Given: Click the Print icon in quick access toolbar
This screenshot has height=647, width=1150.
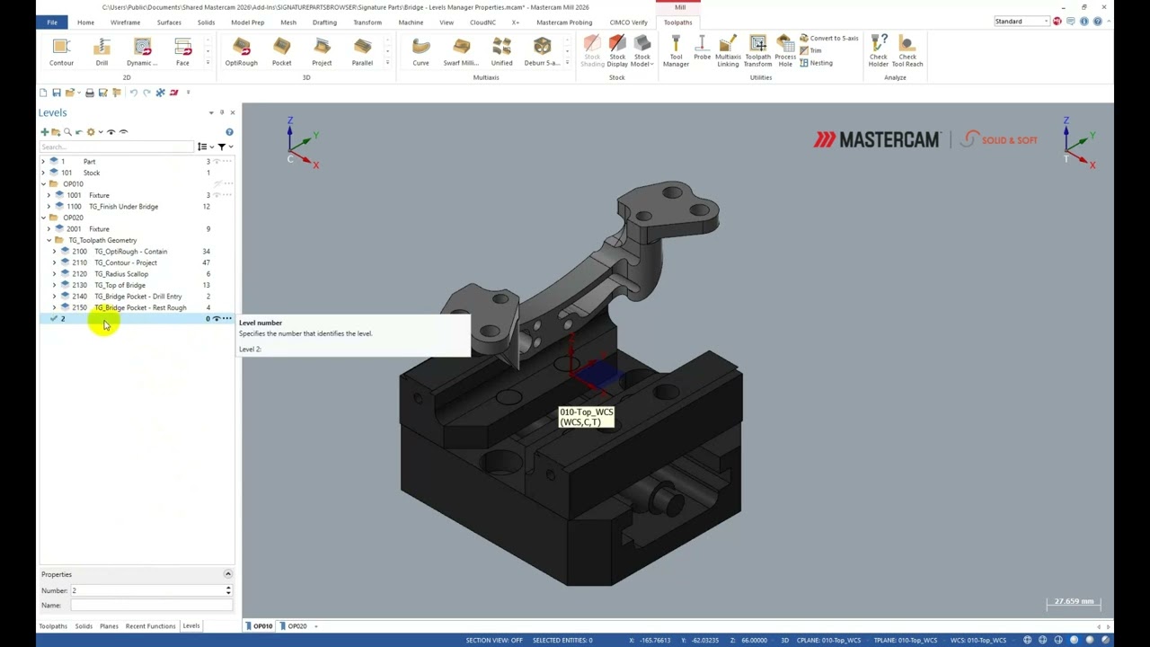Looking at the screenshot, I should click(89, 93).
